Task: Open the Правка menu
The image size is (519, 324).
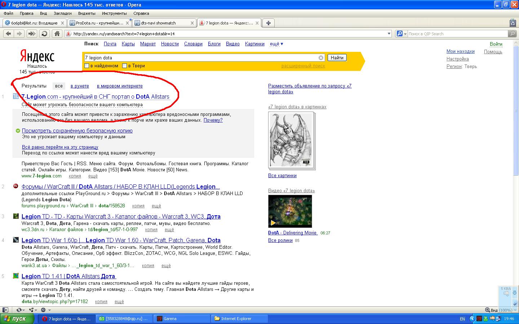Action: [27, 13]
